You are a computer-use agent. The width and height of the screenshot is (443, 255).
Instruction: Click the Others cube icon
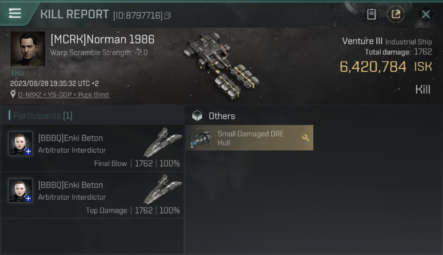click(x=197, y=116)
